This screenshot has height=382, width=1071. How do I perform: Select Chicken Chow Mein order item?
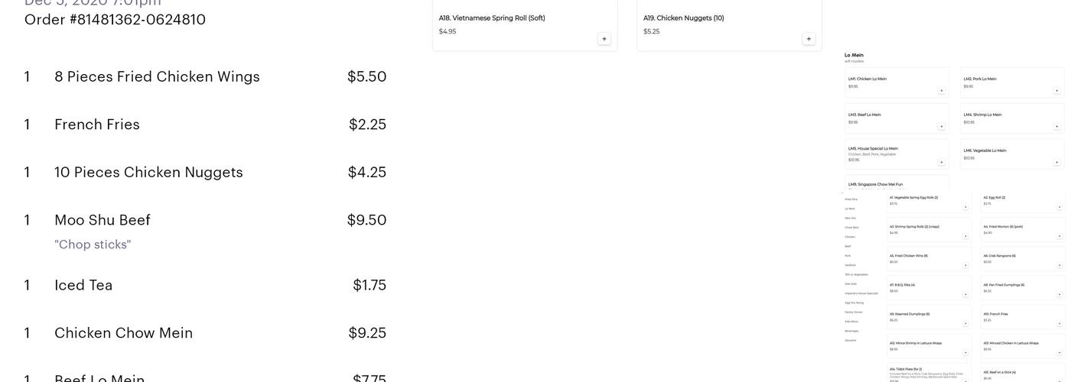point(205,333)
